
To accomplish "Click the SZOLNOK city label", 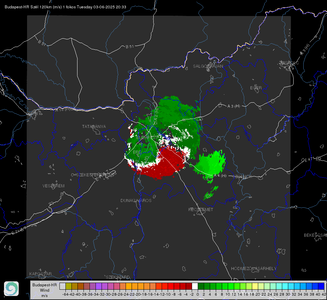I will tap(242, 177).
